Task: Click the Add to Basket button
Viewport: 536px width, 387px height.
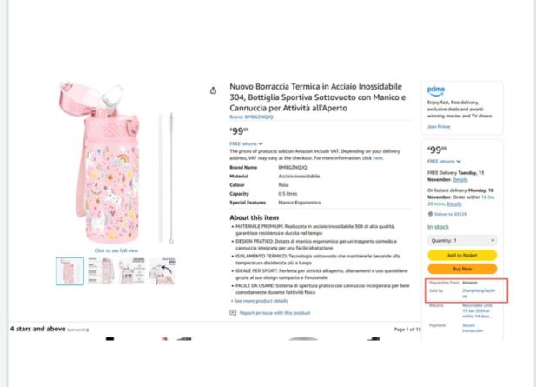Action: 461,256
